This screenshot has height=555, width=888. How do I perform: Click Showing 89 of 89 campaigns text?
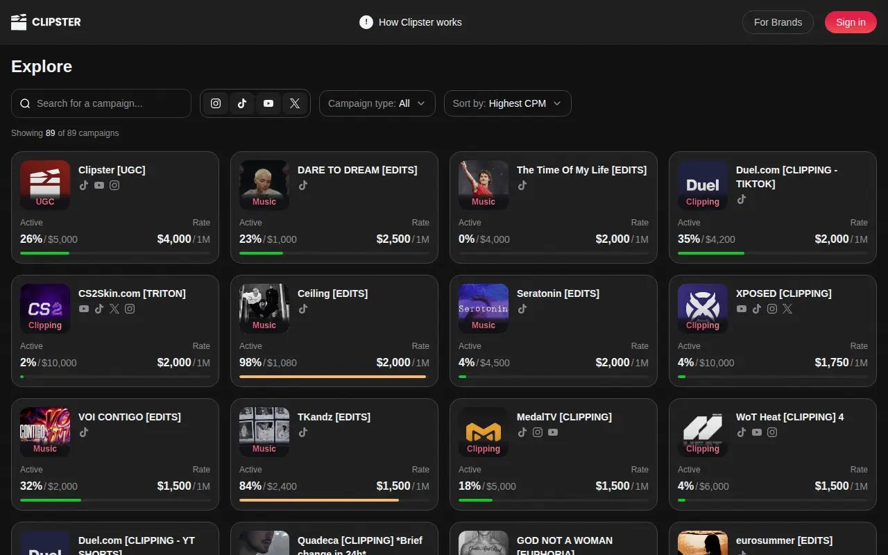coord(65,133)
